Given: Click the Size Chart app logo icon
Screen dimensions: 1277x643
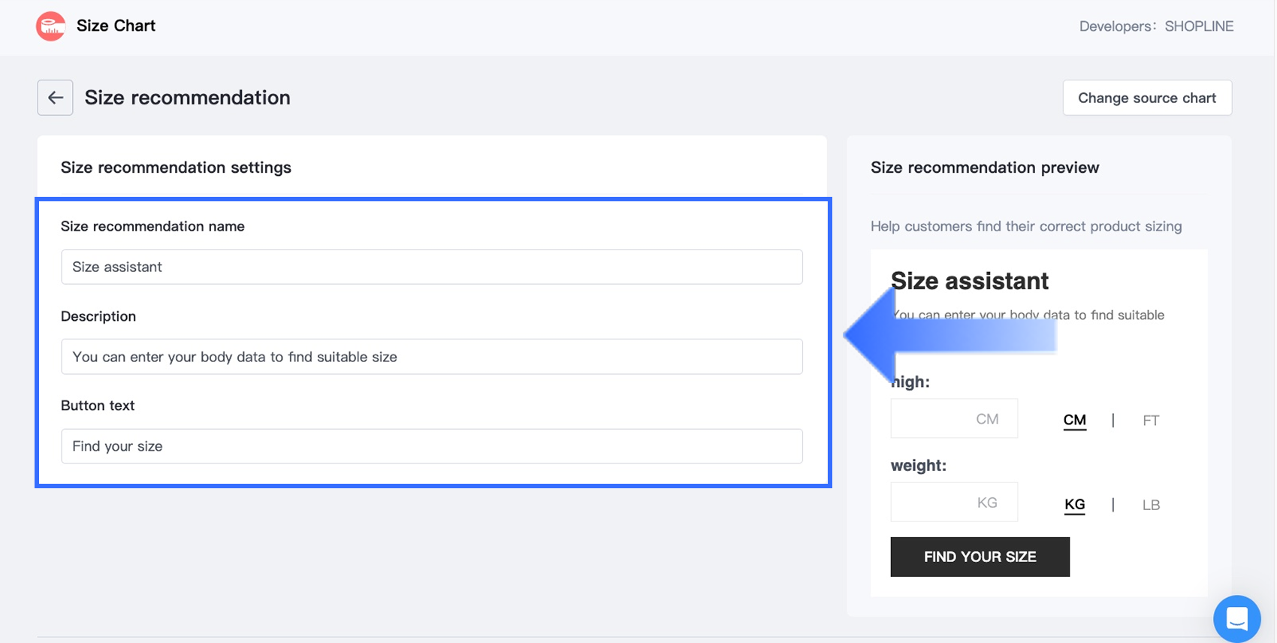Looking at the screenshot, I should [51, 26].
